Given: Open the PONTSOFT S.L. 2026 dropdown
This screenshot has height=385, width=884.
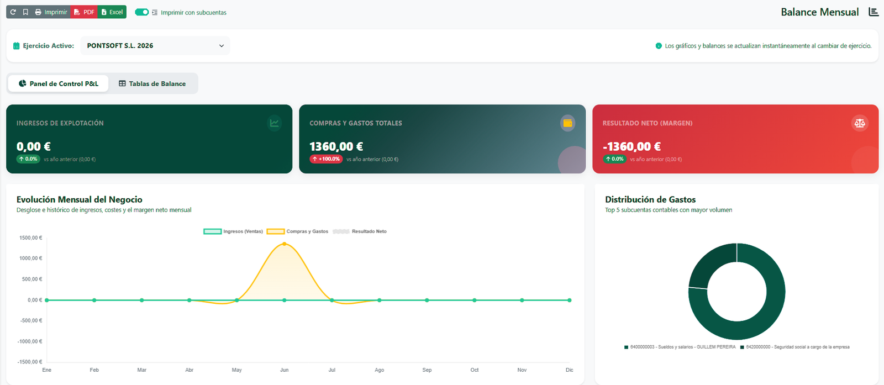Looking at the screenshot, I should pyautogui.click(x=155, y=46).
